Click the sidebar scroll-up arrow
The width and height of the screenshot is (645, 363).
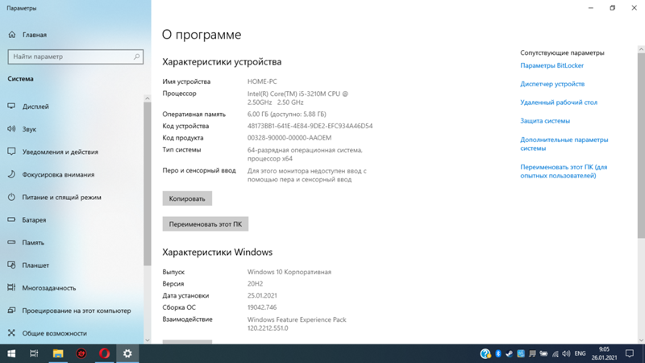point(148,98)
